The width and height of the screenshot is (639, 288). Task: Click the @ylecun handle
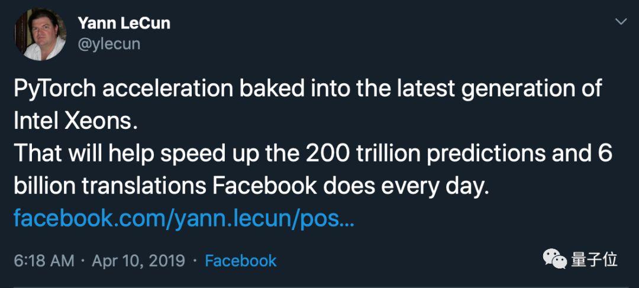(x=109, y=44)
